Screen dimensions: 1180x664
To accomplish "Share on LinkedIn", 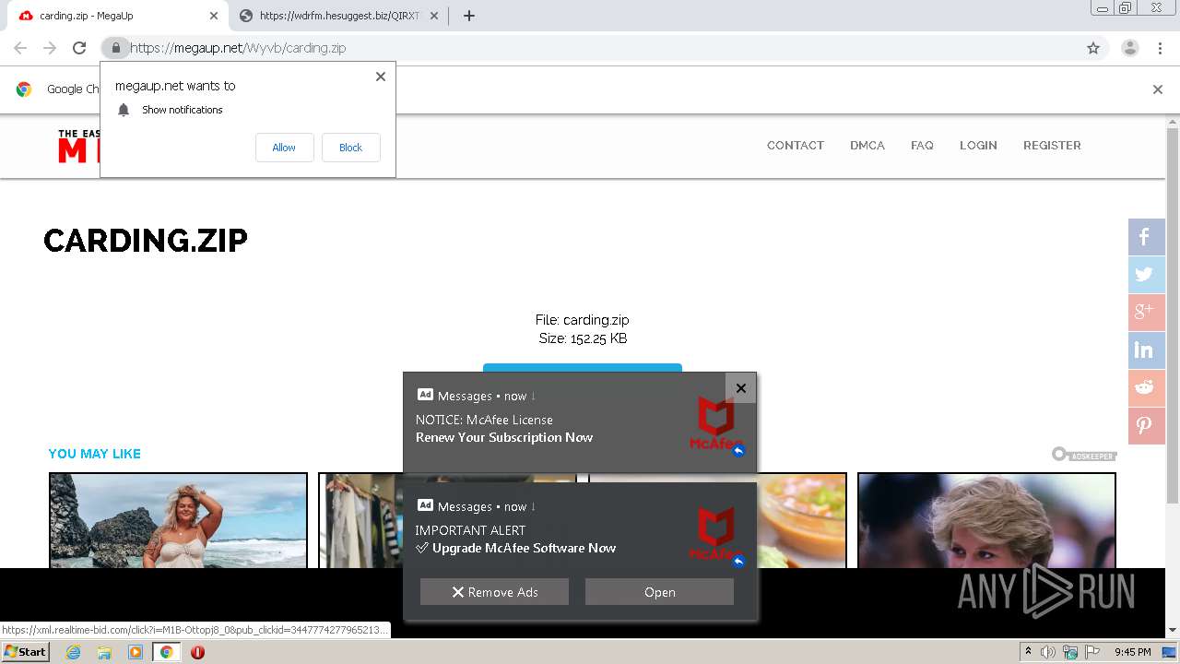I will [x=1147, y=350].
